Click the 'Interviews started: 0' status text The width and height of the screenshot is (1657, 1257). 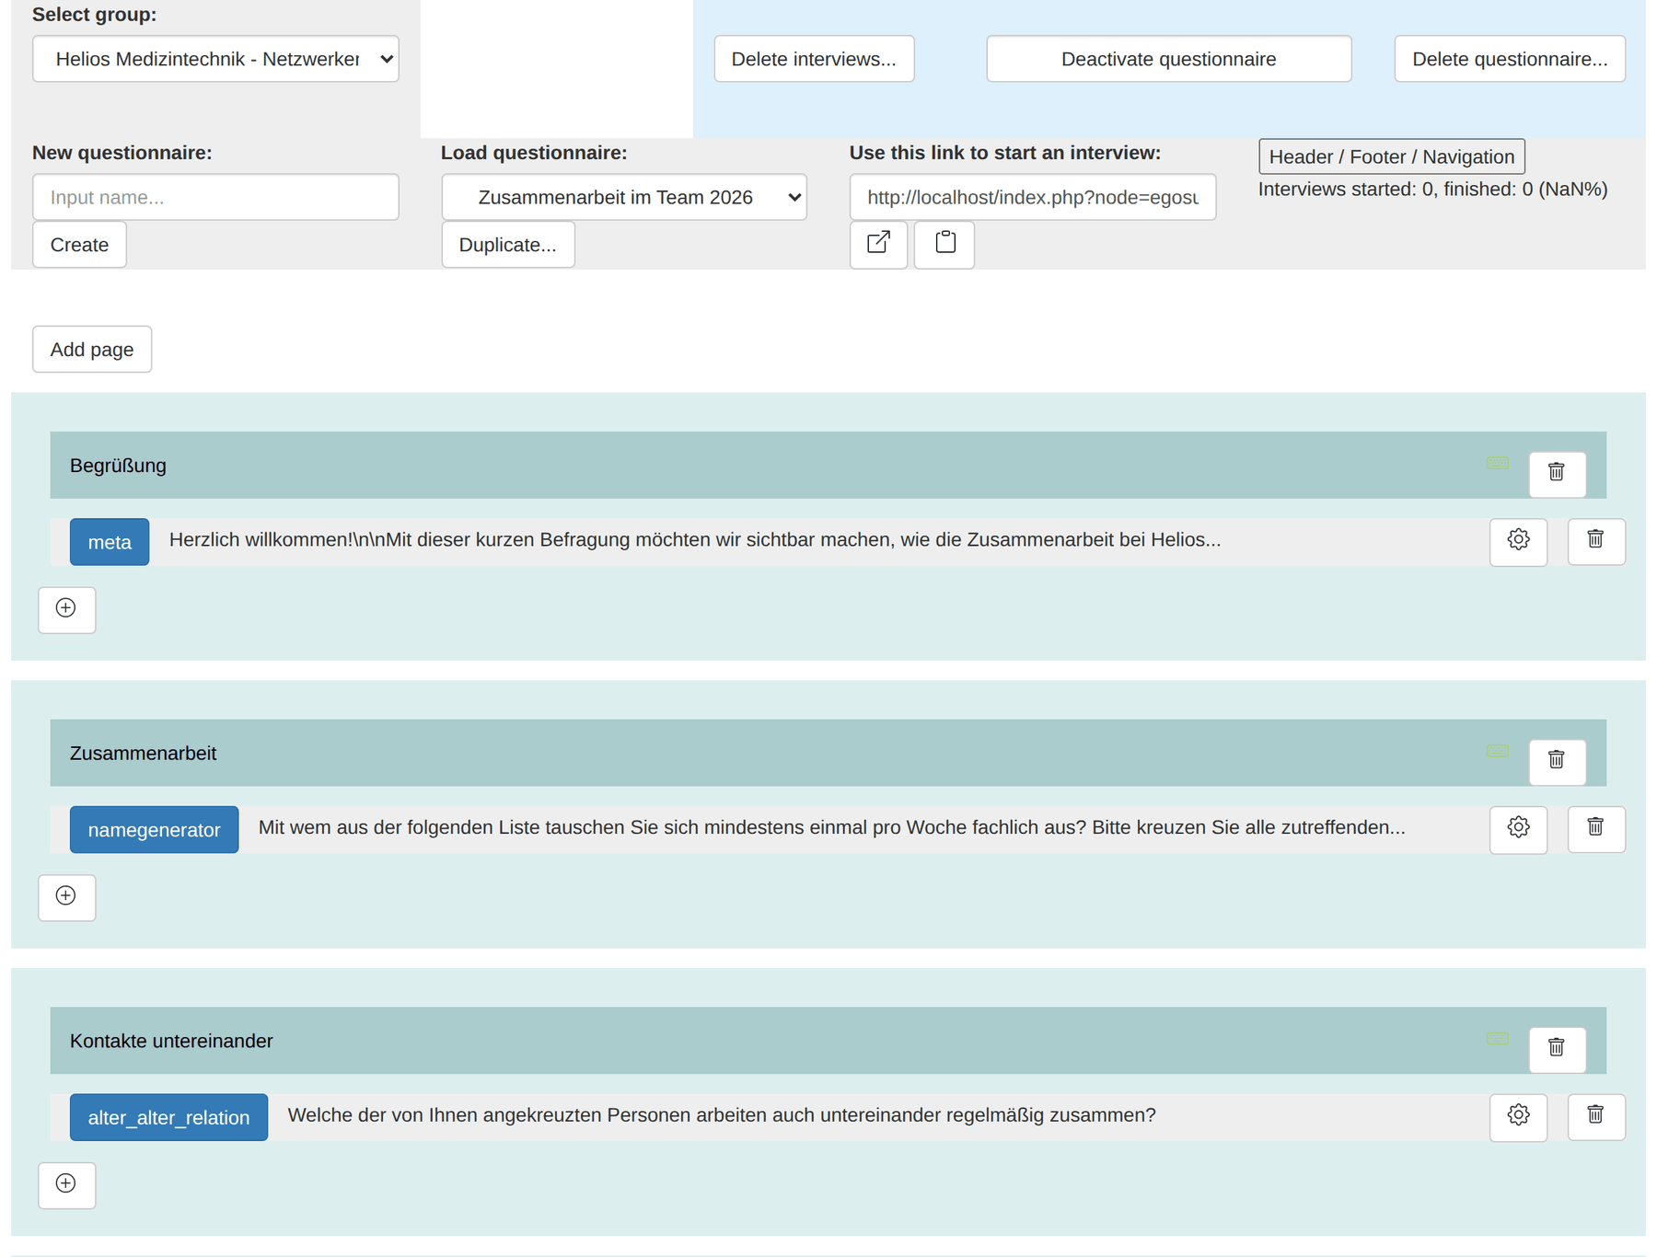[x=1432, y=190]
